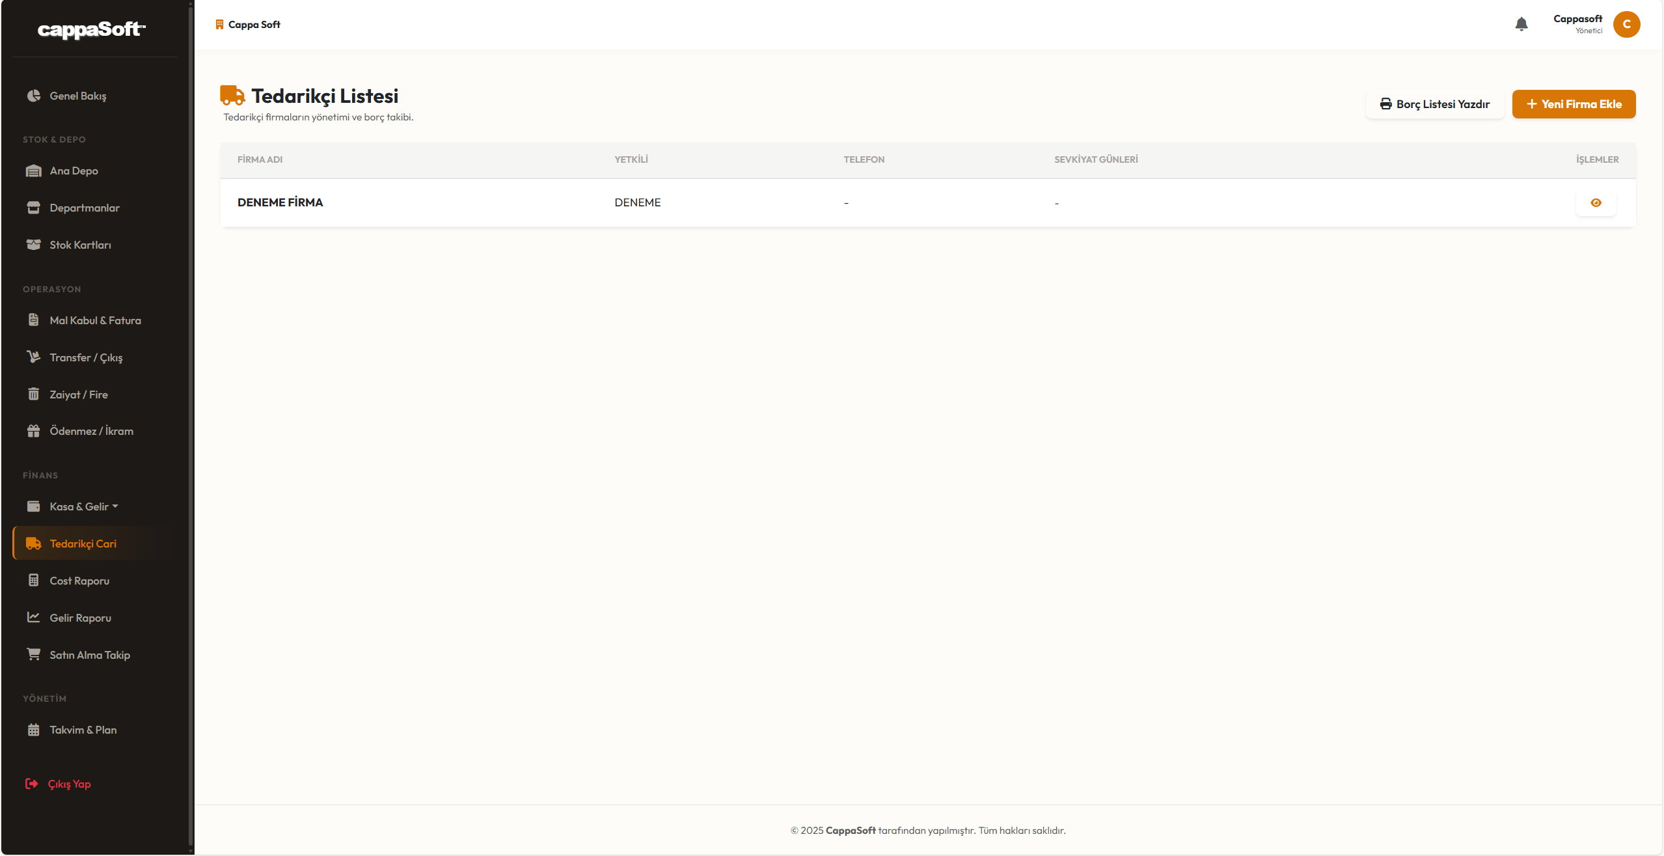Click the Ana Depo warehouse icon
1664x856 pixels.
click(x=34, y=171)
